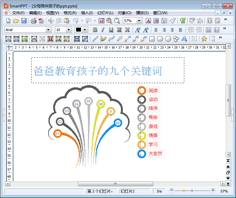Click the Save icon in the toolbar

(x=24, y=21)
